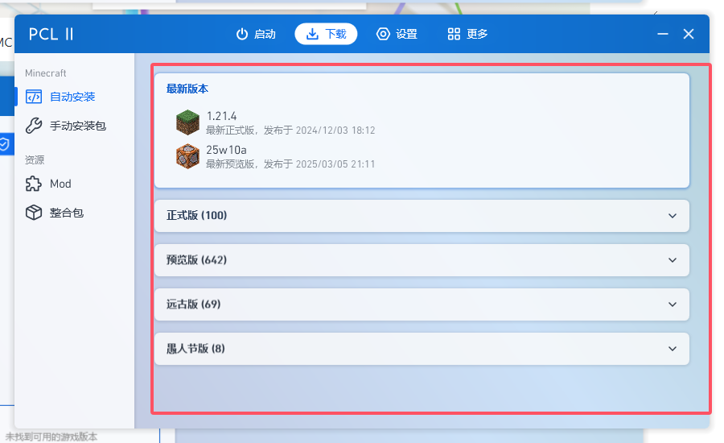The width and height of the screenshot is (724, 443).
Task: Click the shield icon in the background window
Action: coord(5,144)
